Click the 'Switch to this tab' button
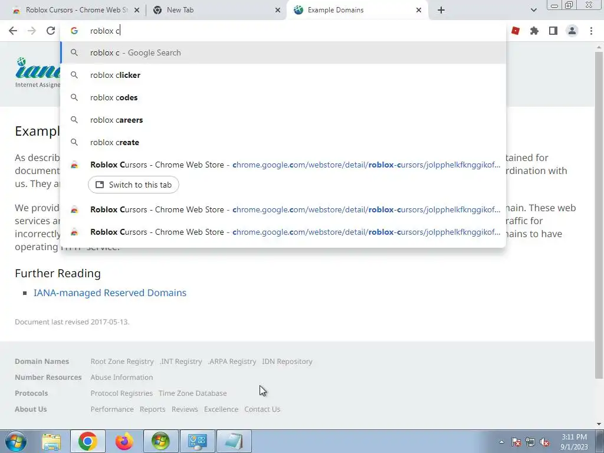This screenshot has height=453, width=604. click(133, 185)
